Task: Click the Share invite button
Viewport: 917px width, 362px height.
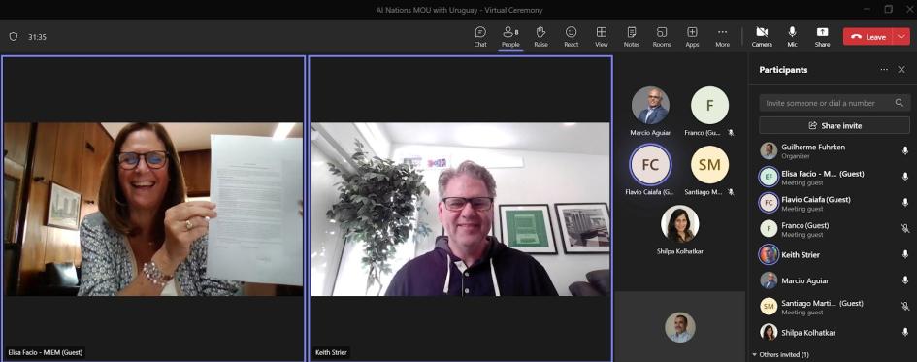Action: pyautogui.click(x=835, y=126)
